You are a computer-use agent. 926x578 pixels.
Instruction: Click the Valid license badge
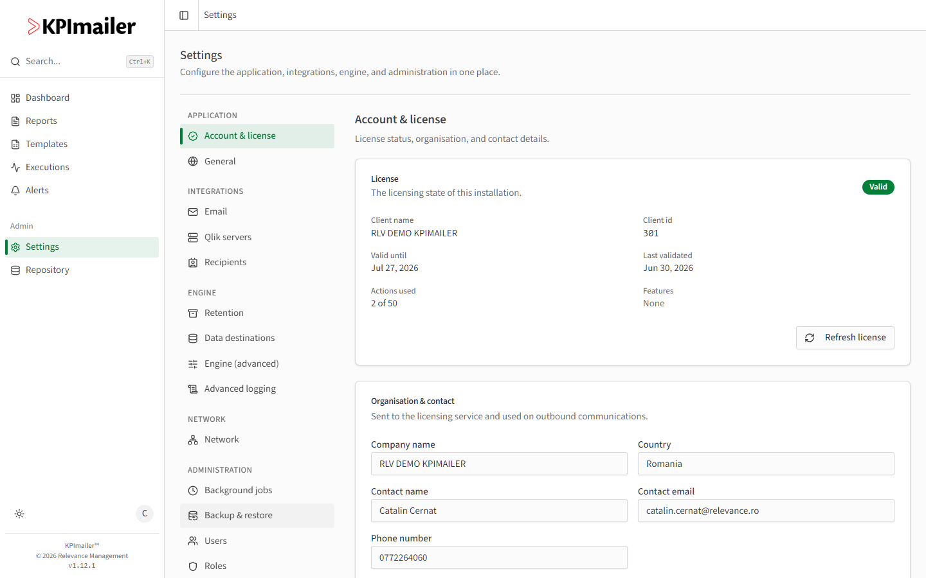878,187
